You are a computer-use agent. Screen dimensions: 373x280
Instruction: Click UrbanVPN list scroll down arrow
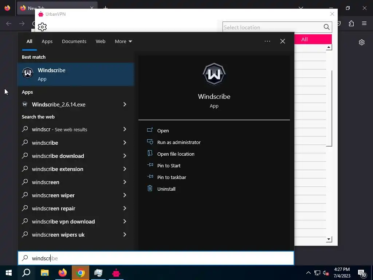[x=329, y=239]
